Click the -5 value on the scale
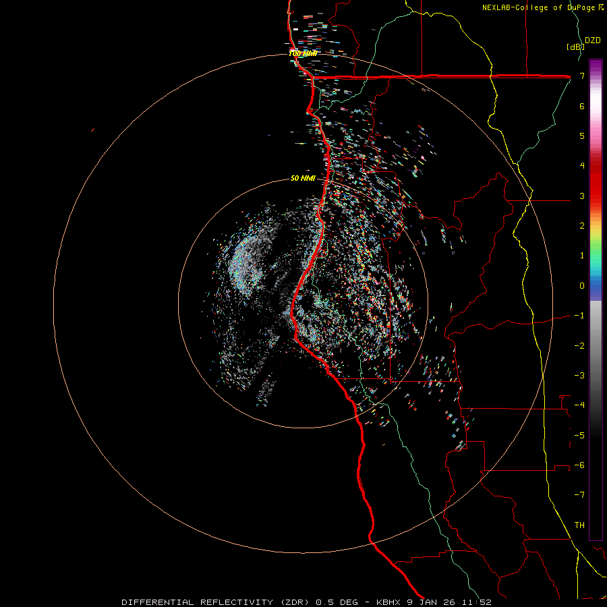Viewport: 607px width, 607px height. [579, 435]
